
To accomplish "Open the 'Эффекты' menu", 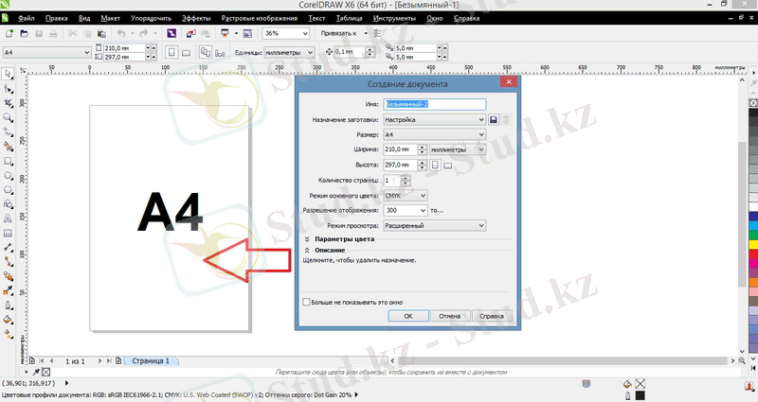I will coord(196,18).
